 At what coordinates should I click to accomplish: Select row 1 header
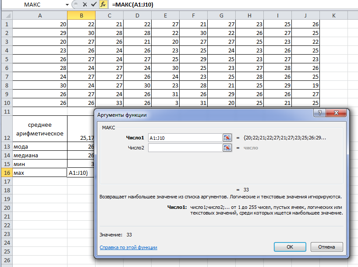(7, 24)
